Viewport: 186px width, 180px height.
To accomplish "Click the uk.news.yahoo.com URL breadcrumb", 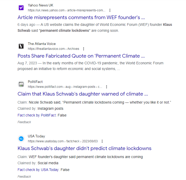I will [x=67, y=10].
